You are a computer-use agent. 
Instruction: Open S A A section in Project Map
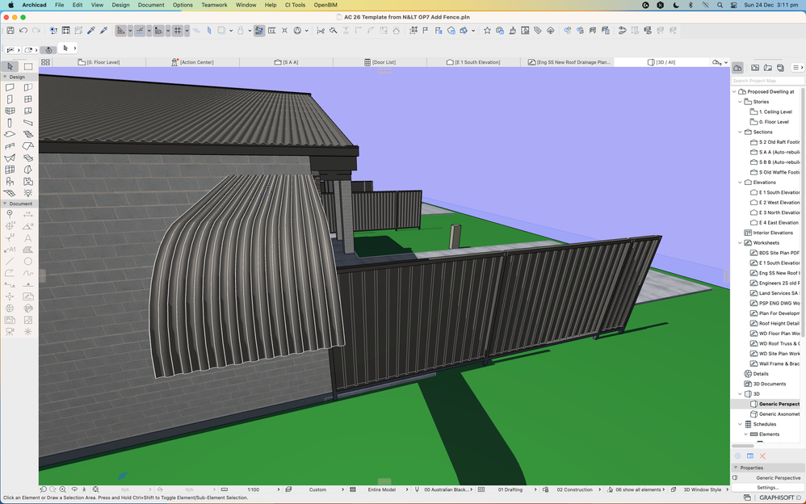click(778, 152)
